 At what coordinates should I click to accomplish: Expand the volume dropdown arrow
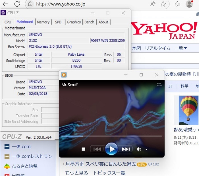point(146,149)
